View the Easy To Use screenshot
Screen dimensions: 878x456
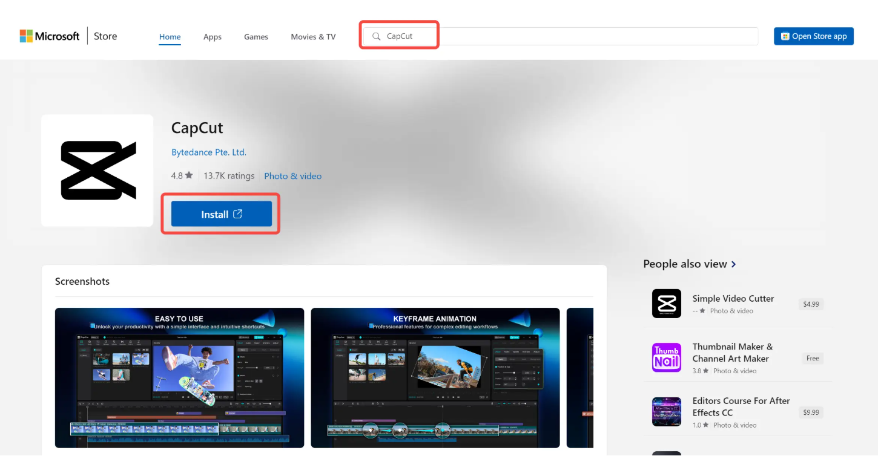pos(179,378)
